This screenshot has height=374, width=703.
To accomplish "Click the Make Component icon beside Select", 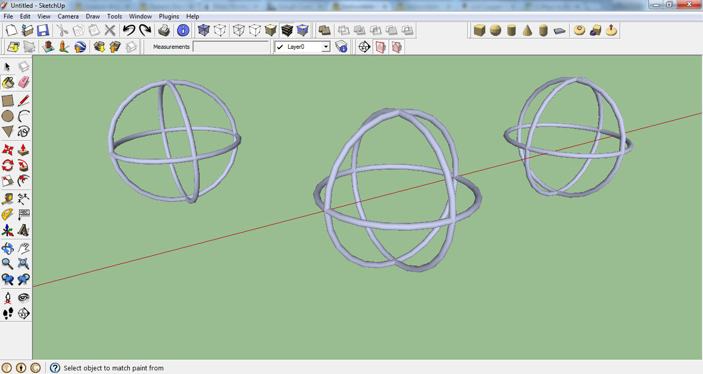I will tap(24, 67).
